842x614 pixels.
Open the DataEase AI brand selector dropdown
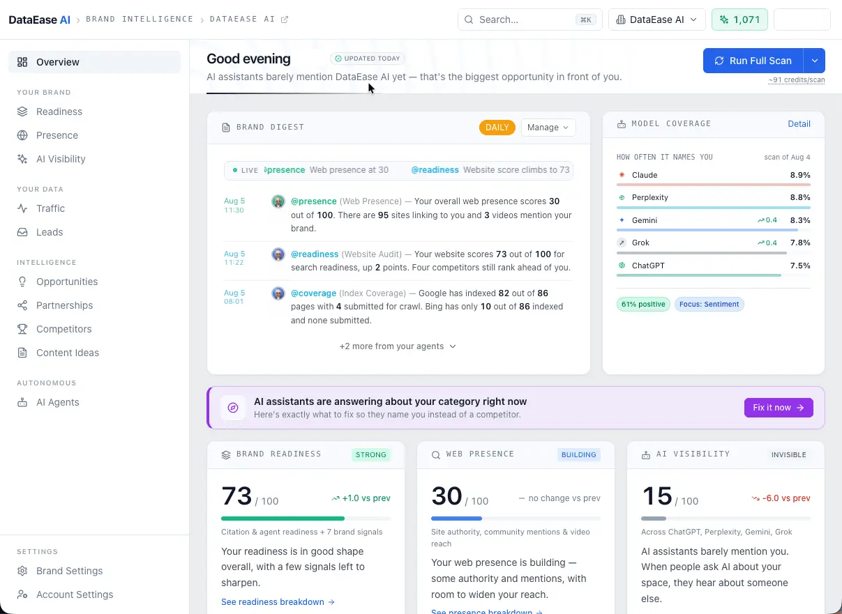(x=657, y=20)
